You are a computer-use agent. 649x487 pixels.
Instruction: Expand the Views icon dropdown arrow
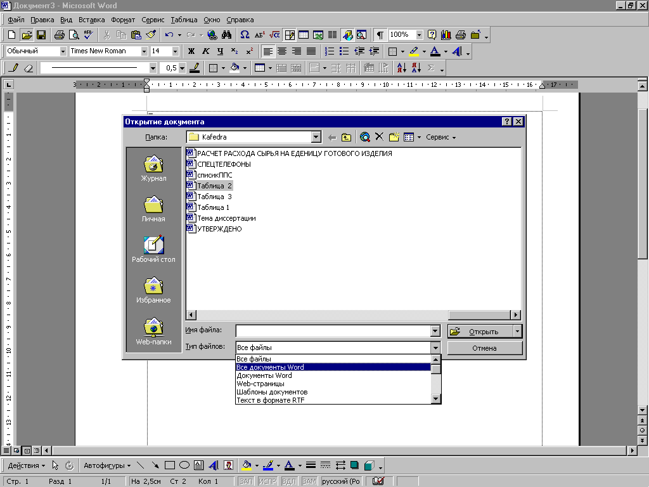419,137
